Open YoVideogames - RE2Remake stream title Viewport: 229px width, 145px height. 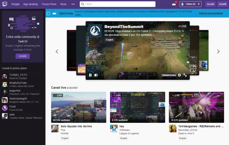(x=201, y=126)
